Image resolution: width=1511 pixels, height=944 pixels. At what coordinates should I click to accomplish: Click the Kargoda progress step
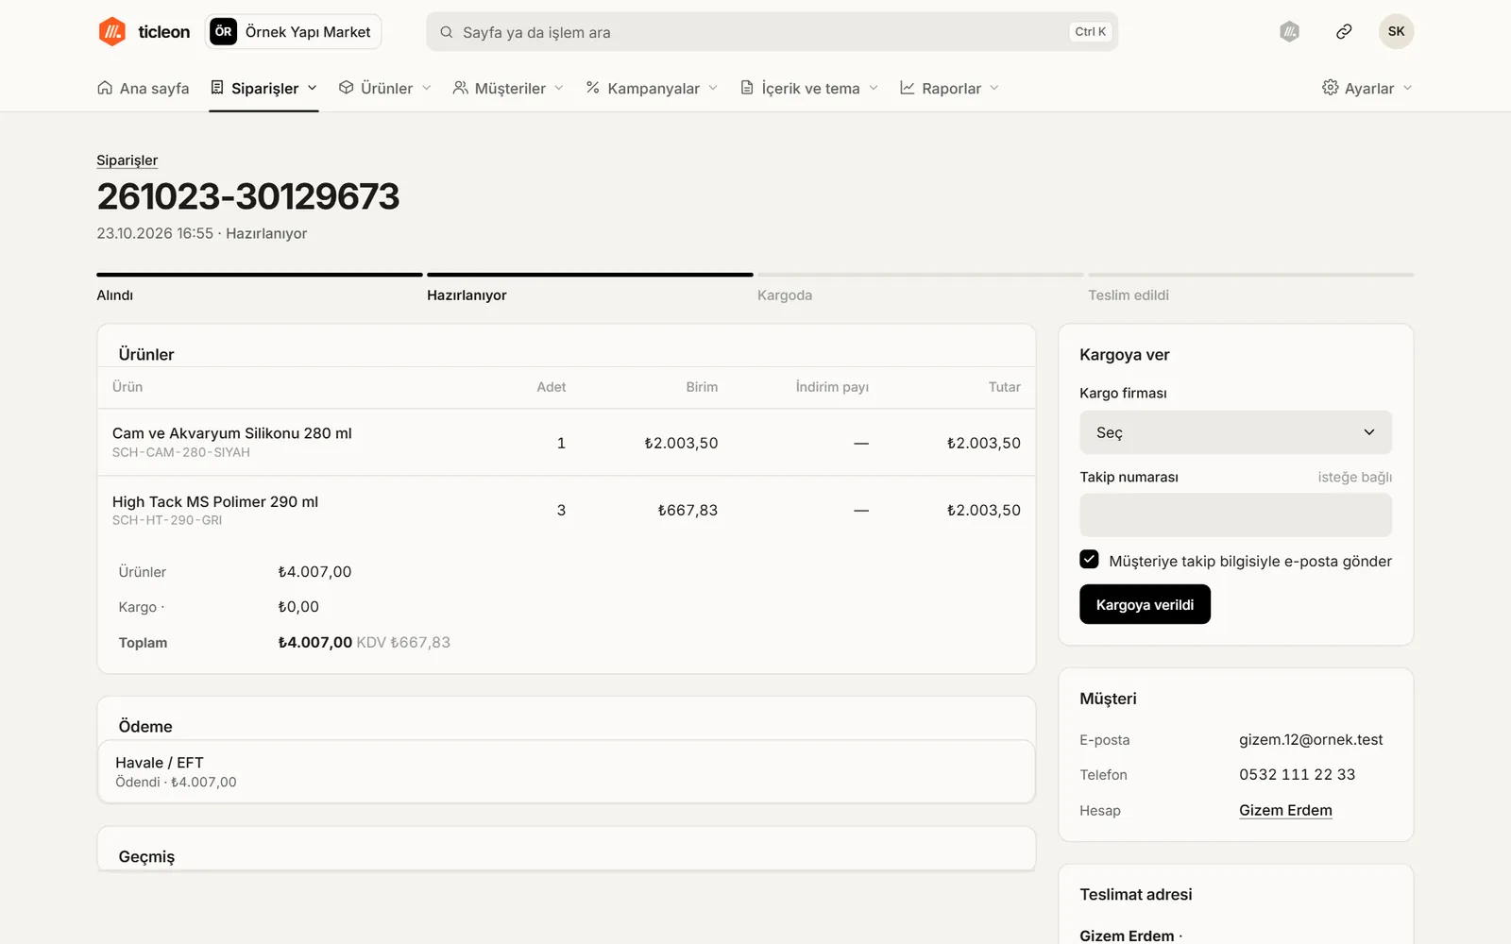921,286
